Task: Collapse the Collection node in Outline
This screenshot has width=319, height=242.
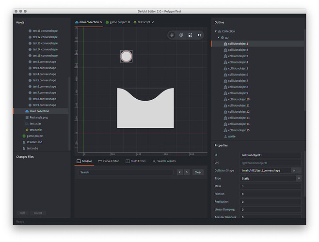Action: click(216, 31)
